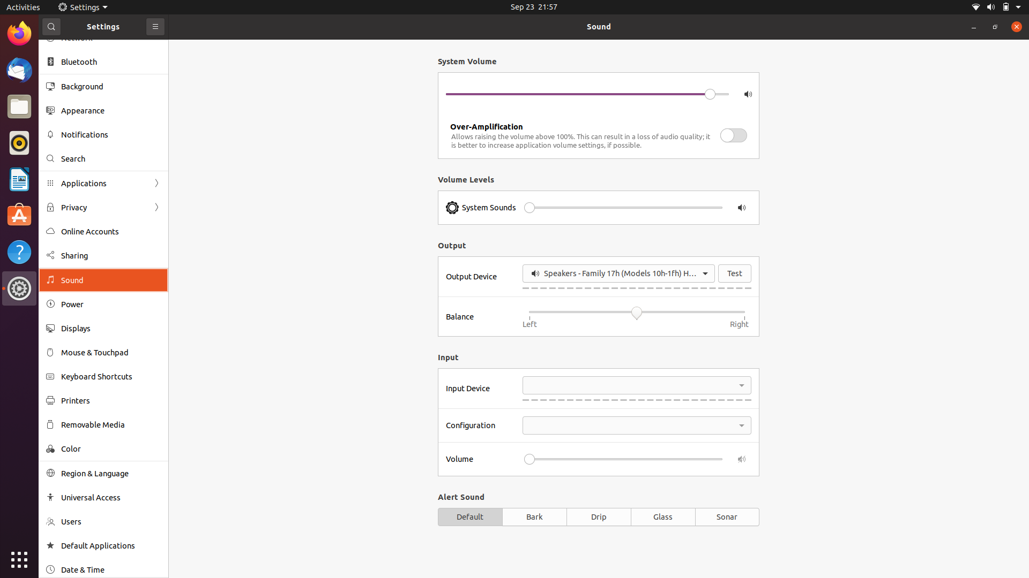Show all applications grid

(x=19, y=560)
